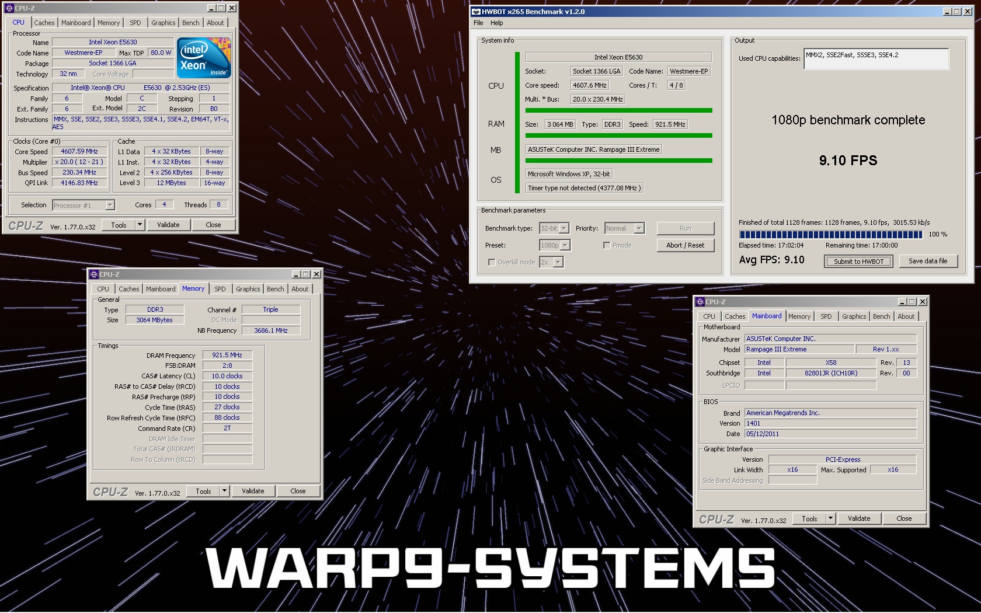Click the '9.10 FPS' result text
Image resolution: width=981 pixels, height=613 pixels.
848,161
